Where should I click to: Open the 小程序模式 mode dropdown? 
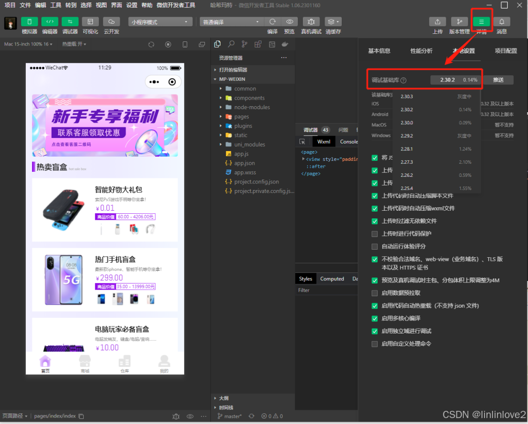(x=161, y=22)
